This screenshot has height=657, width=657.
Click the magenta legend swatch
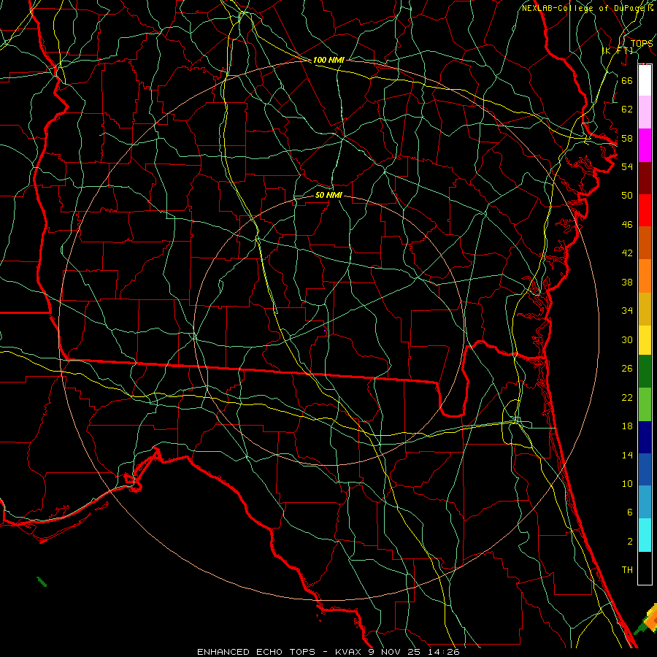click(645, 145)
